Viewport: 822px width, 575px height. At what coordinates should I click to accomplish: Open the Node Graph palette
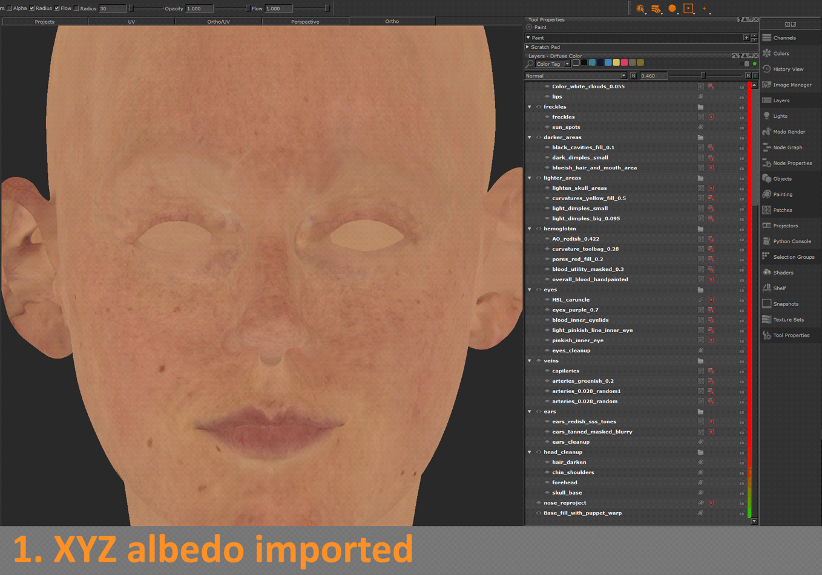click(x=787, y=148)
